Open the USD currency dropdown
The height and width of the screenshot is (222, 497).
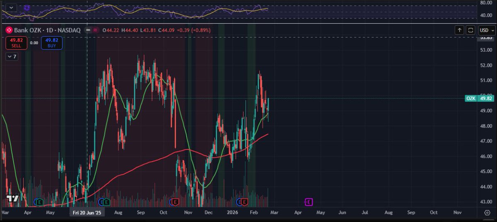[x=486, y=30]
